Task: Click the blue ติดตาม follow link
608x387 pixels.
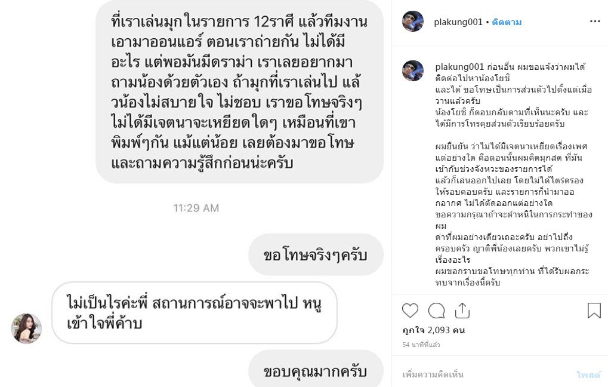Action: click(507, 22)
